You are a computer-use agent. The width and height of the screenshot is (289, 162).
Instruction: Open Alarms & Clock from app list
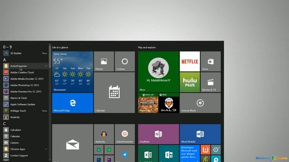tap(25, 98)
